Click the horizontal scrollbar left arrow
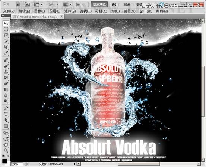 [x=79, y=164]
